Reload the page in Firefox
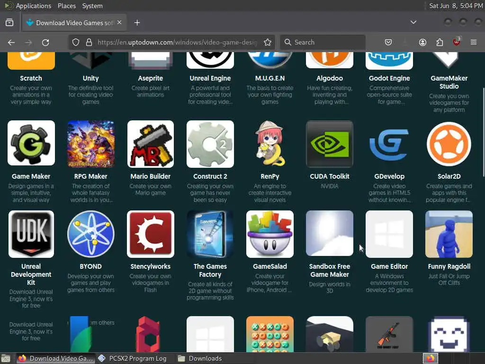 point(45,42)
